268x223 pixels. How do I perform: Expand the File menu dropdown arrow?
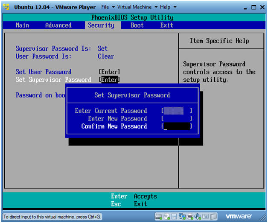114,7
